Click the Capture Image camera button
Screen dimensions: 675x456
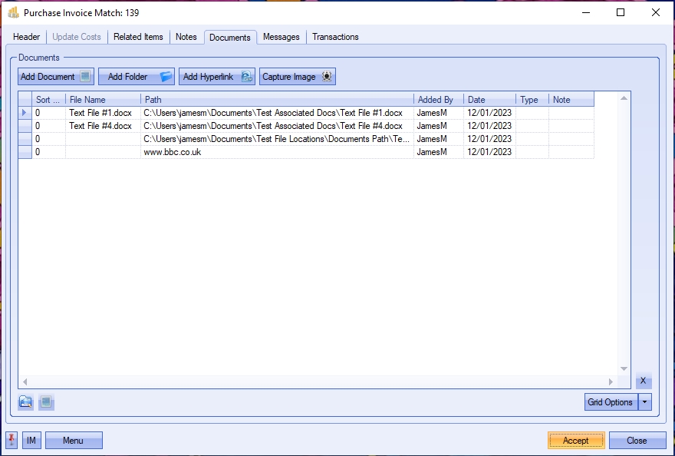pos(298,77)
